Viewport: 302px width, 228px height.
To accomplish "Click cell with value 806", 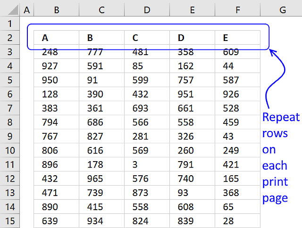I will 57,150.
